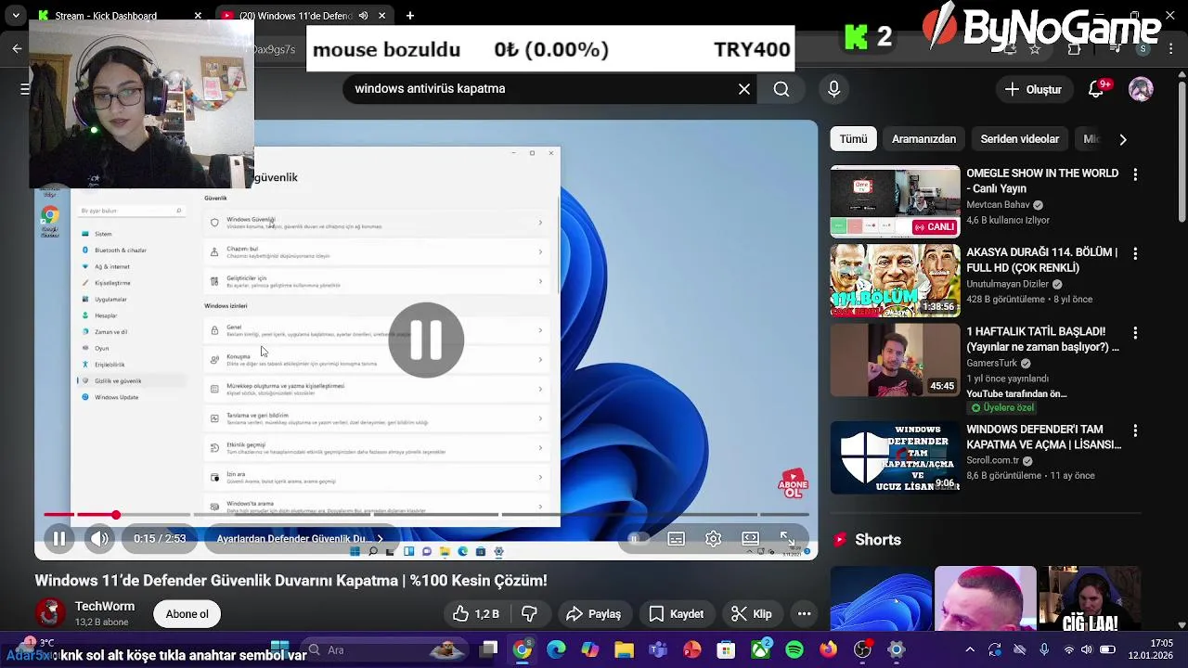Pause the video with the pause control
The width and height of the screenshot is (1188, 668).
pos(58,538)
